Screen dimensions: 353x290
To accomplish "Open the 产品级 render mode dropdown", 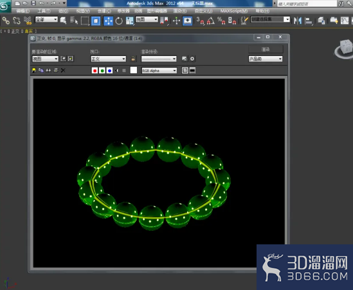I will click(x=266, y=59).
